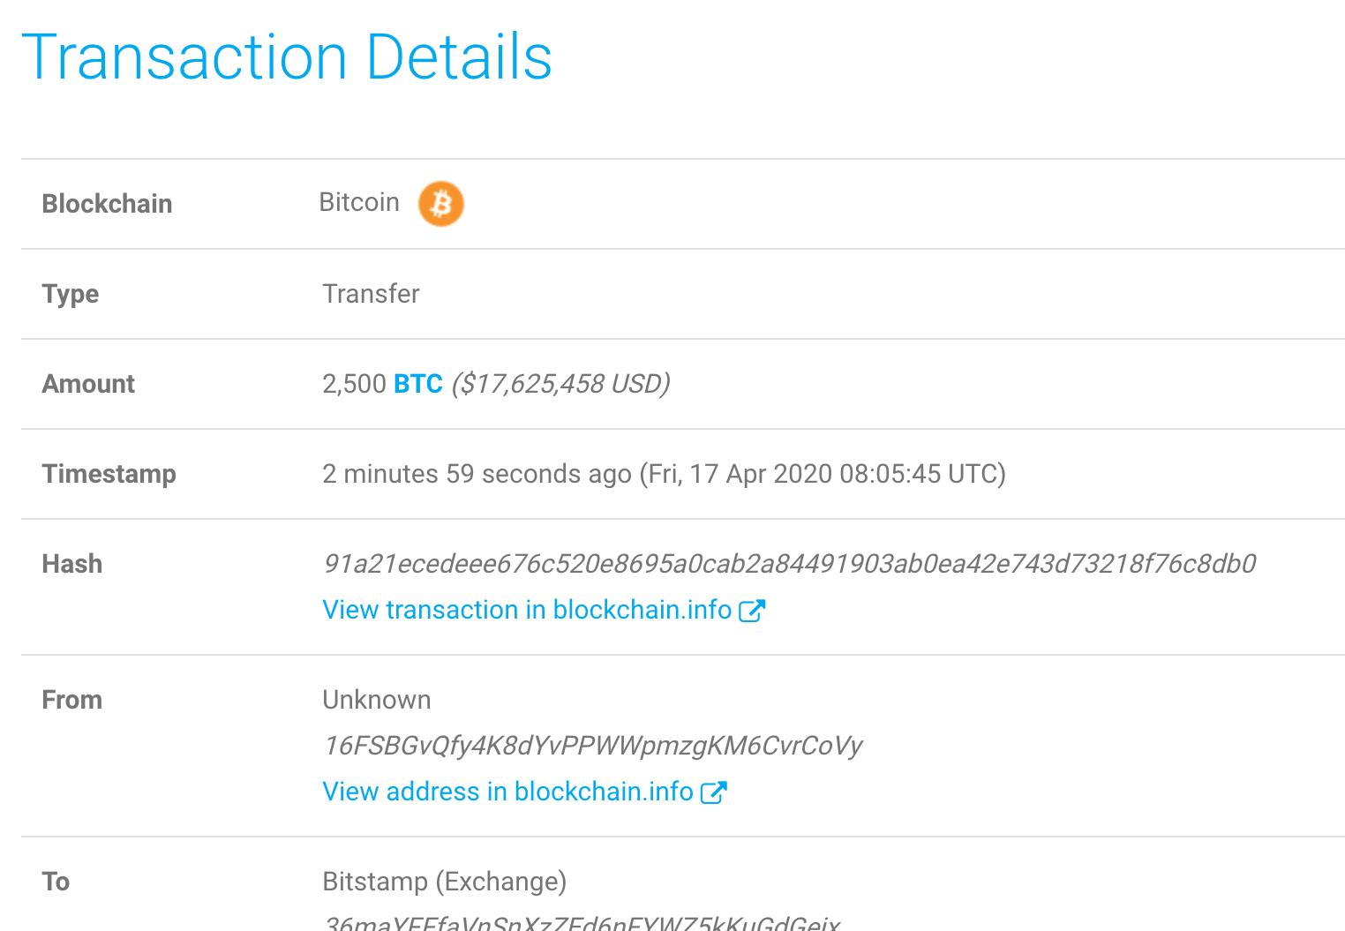Click the sender address starting with 16FSBG
Screen dimensions: 1345x931
pyautogui.click(x=592, y=746)
